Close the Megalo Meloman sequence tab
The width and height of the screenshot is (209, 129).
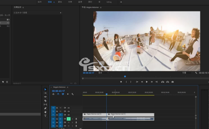pyautogui.click(x=51, y=87)
